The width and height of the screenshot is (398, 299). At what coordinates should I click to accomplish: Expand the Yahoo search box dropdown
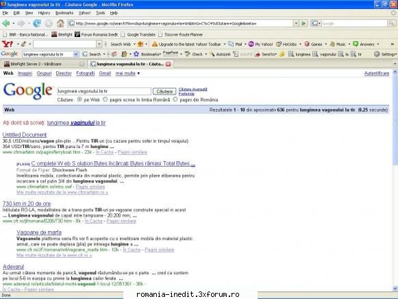99,44
